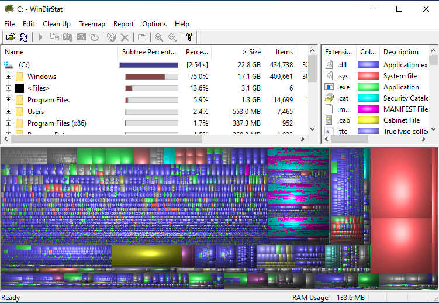The height and width of the screenshot is (303, 439).
Task: Open the Report menu
Action: pos(123,24)
